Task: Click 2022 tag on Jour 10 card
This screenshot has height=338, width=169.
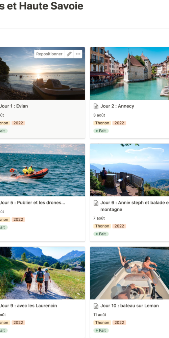Action: click(119, 323)
